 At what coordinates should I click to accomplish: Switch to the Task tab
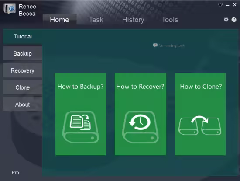[96, 20]
